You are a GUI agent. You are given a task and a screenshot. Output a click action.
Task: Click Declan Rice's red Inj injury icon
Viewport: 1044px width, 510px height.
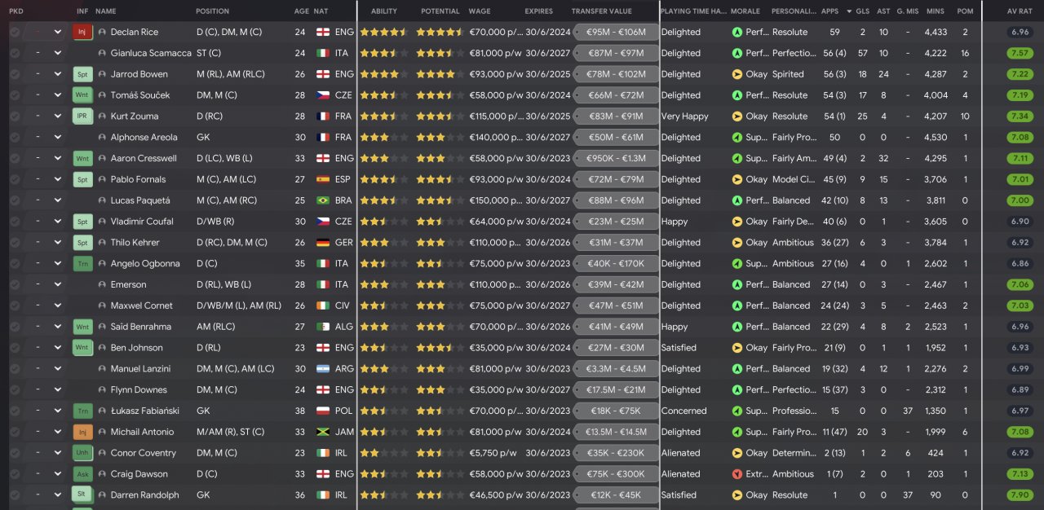tap(82, 32)
